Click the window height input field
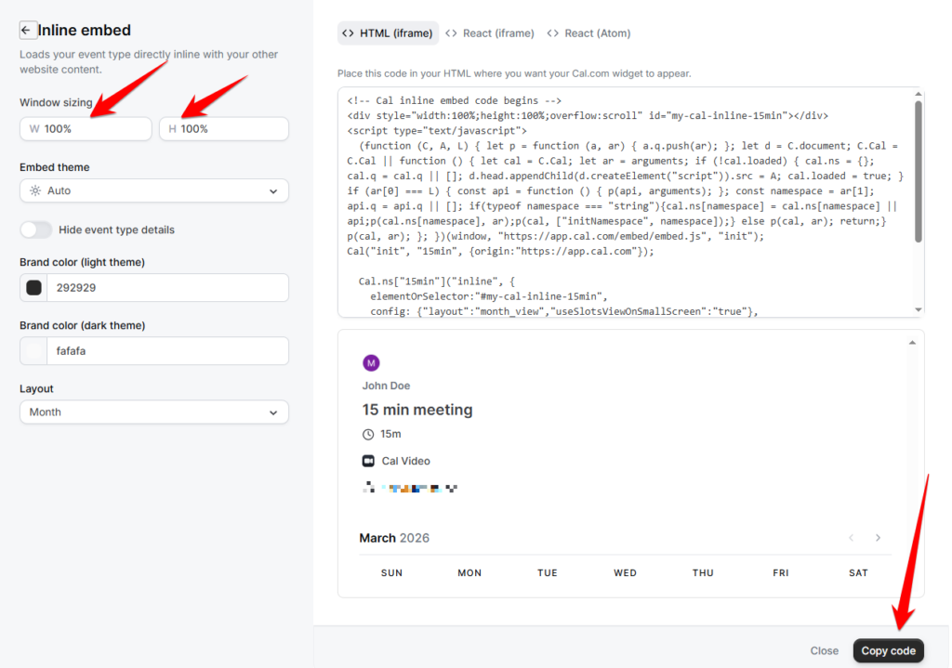This screenshot has height=668, width=952. tap(231, 129)
